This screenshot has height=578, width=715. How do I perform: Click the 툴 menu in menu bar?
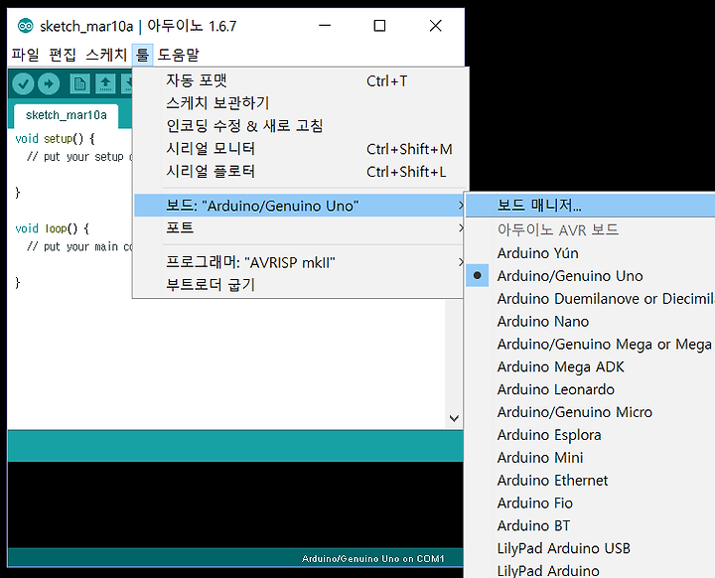tap(142, 55)
